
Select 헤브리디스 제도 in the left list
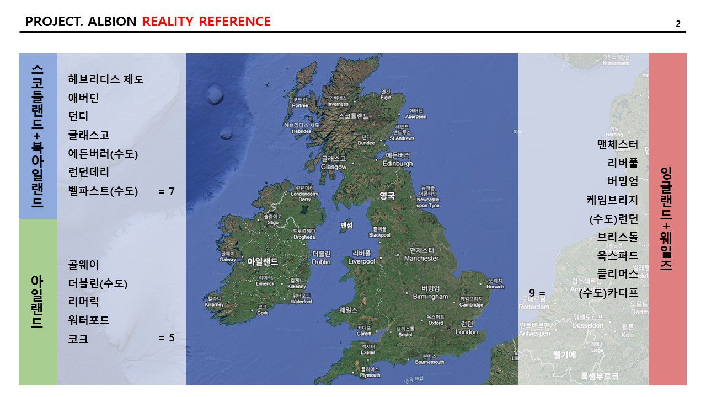point(106,79)
